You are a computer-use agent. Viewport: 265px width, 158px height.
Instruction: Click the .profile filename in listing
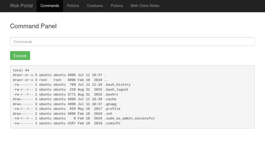click(112, 109)
